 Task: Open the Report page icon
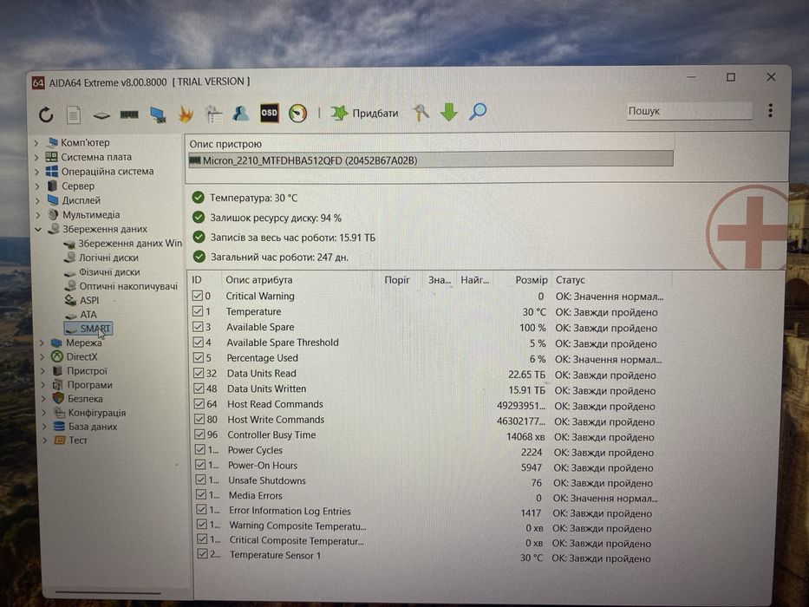74,114
